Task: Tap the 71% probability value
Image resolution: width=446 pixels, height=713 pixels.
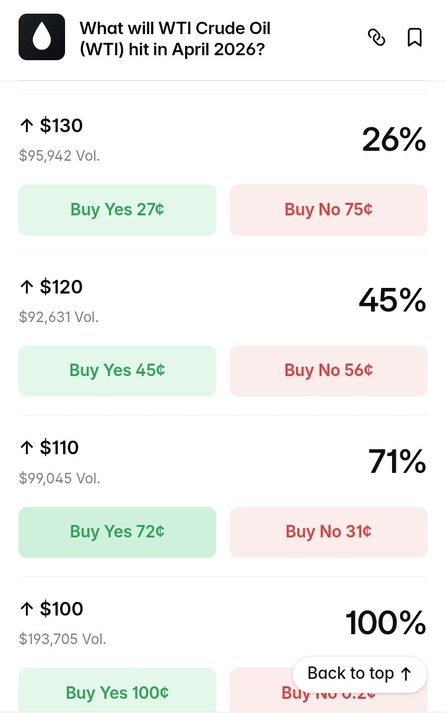Action: point(397,462)
